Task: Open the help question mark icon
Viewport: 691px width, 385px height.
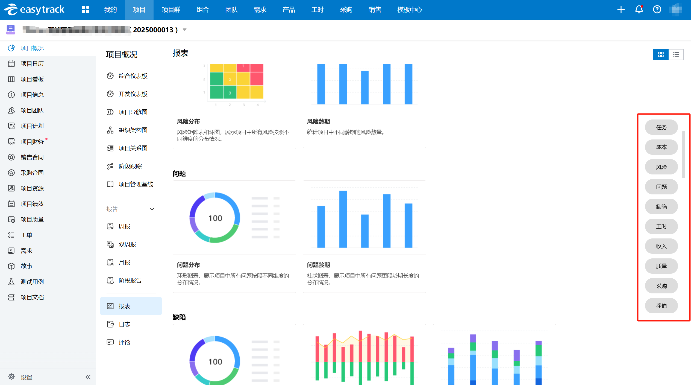Action: point(657,10)
